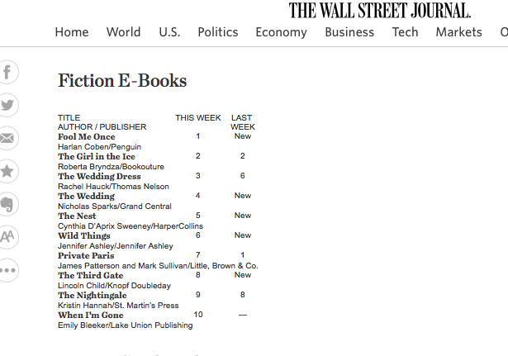Select Fool Me Once title

point(87,136)
